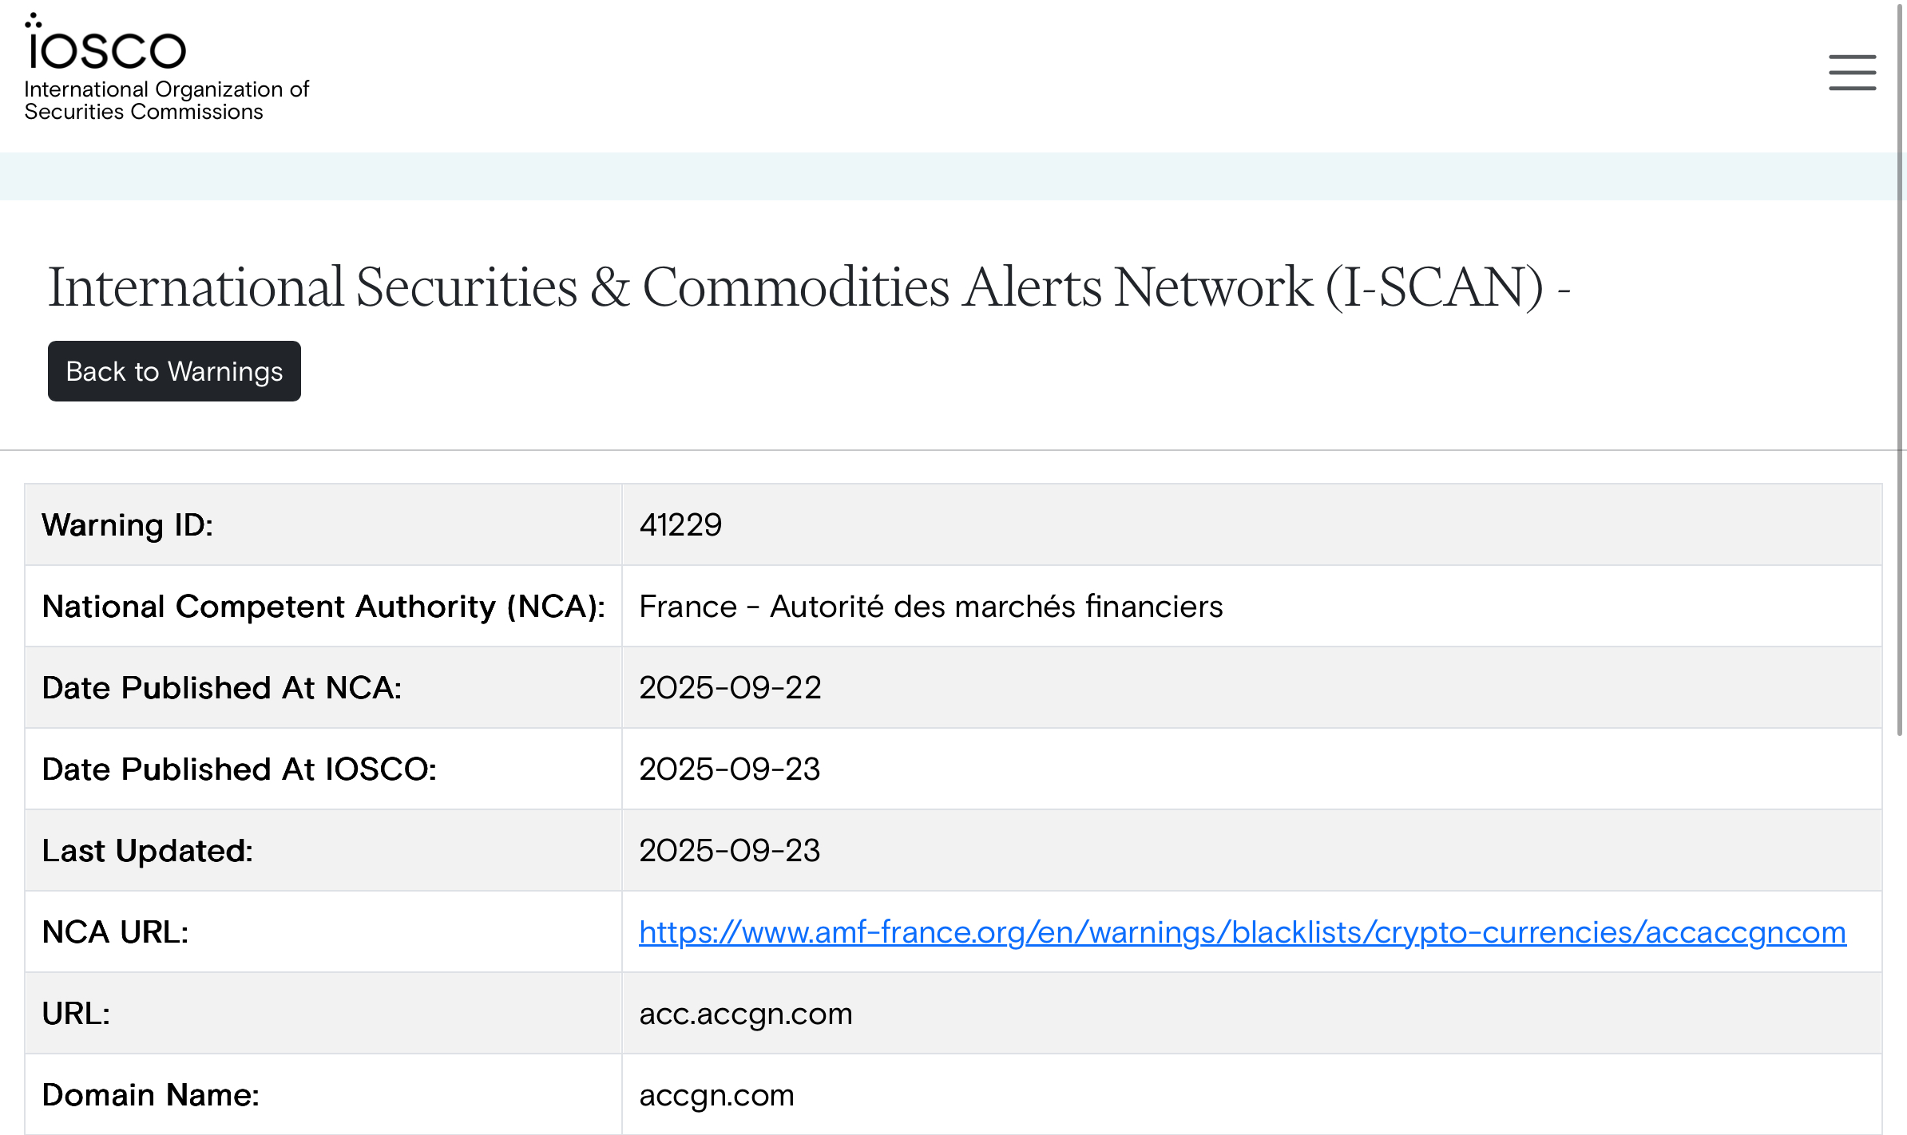This screenshot has width=1907, height=1135.
Task: Select the URL acc.accgn.com cell
Action: coord(745,1013)
